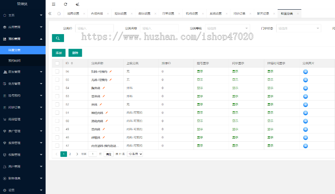
Task: Go to page 2 in pagination
Action: 70,154
